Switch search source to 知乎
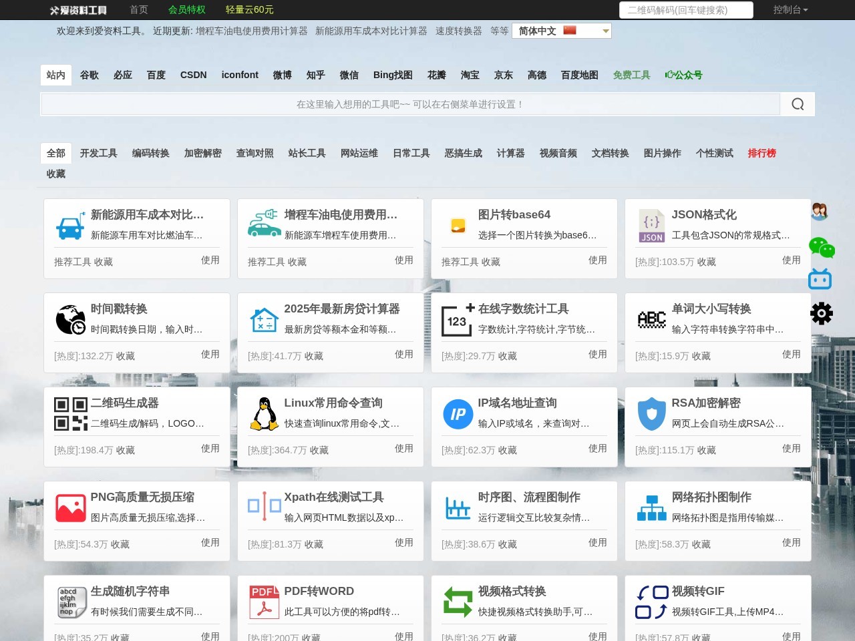855x641 pixels. [316, 75]
